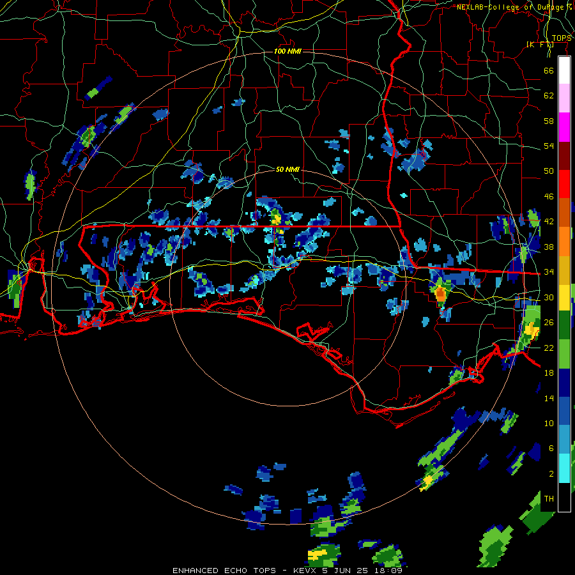The height and width of the screenshot is (575, 575).
Task: Select the bright yellow legend swatch
Action: coord(564,298)
